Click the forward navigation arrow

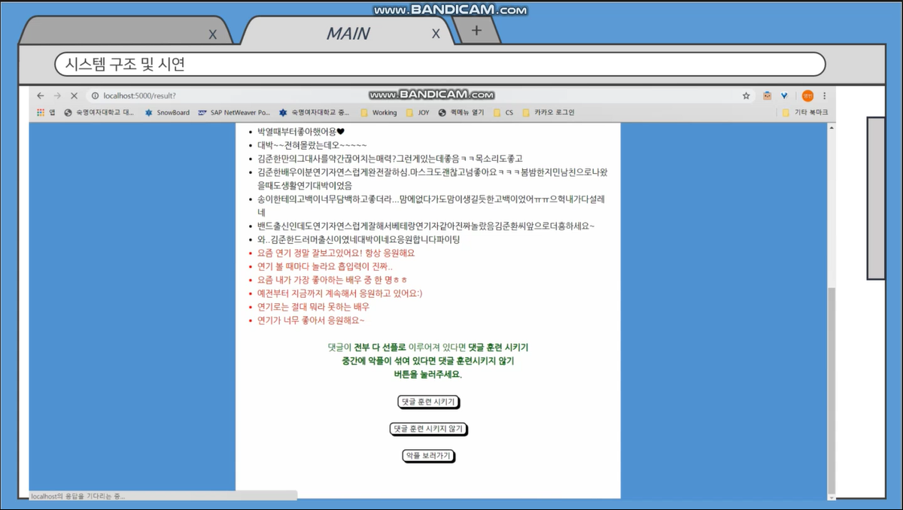pos(58,96)
